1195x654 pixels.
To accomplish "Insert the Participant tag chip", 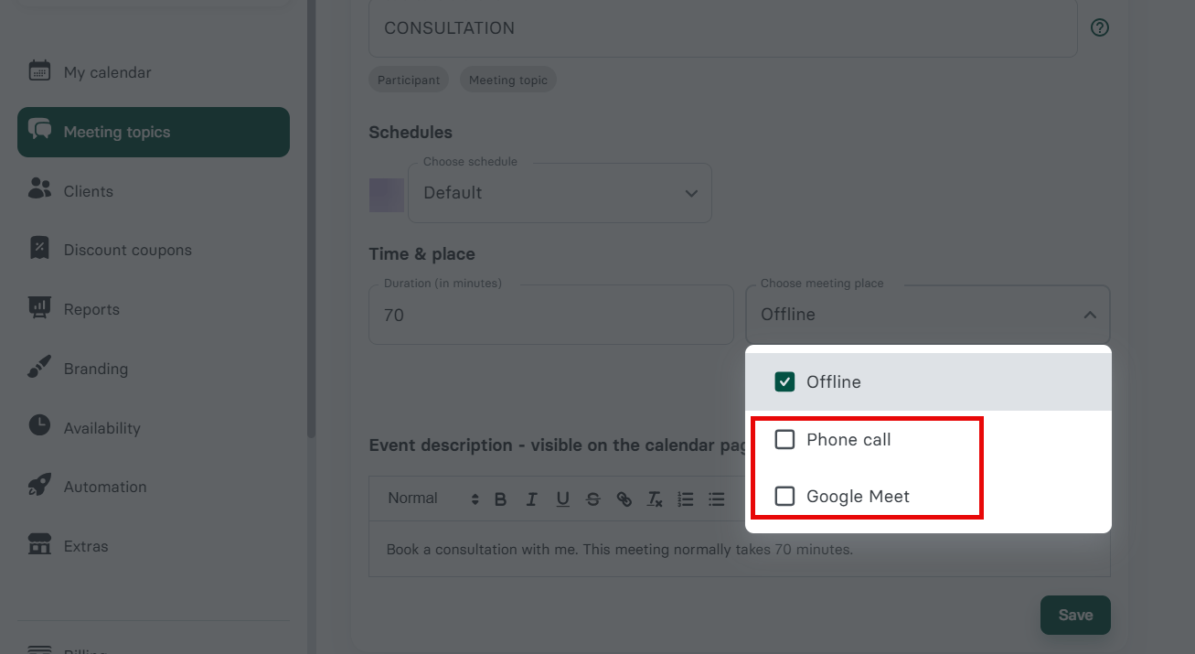I will point(409,80).
